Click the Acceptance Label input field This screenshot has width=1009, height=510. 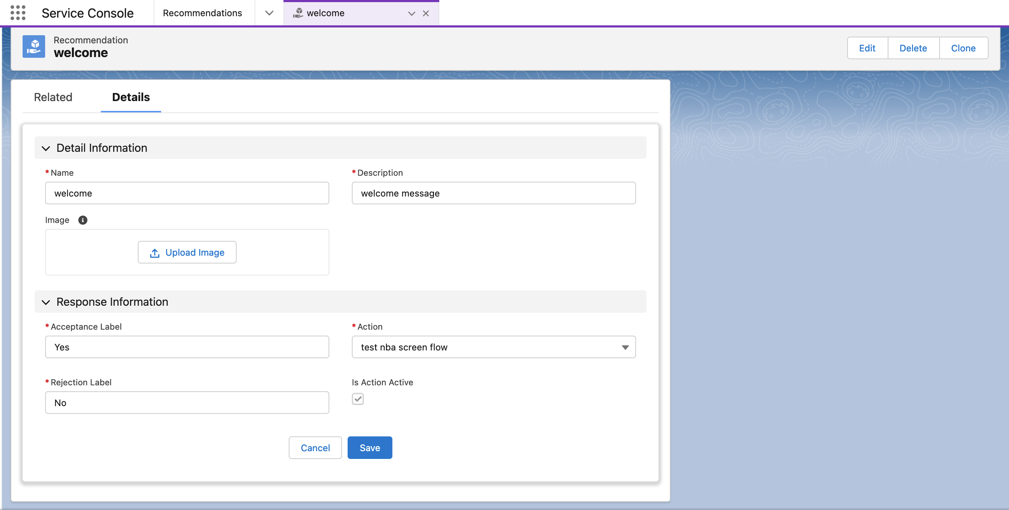187,347
